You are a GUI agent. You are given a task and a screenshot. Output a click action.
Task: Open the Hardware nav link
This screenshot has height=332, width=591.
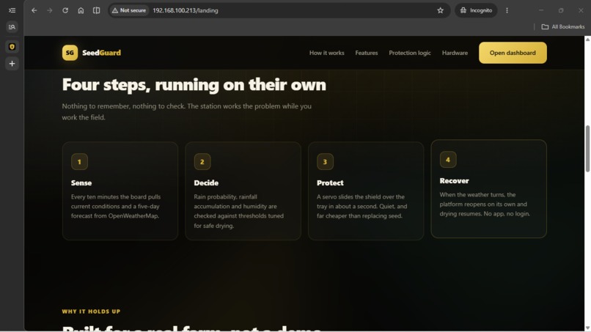point(455,53)
